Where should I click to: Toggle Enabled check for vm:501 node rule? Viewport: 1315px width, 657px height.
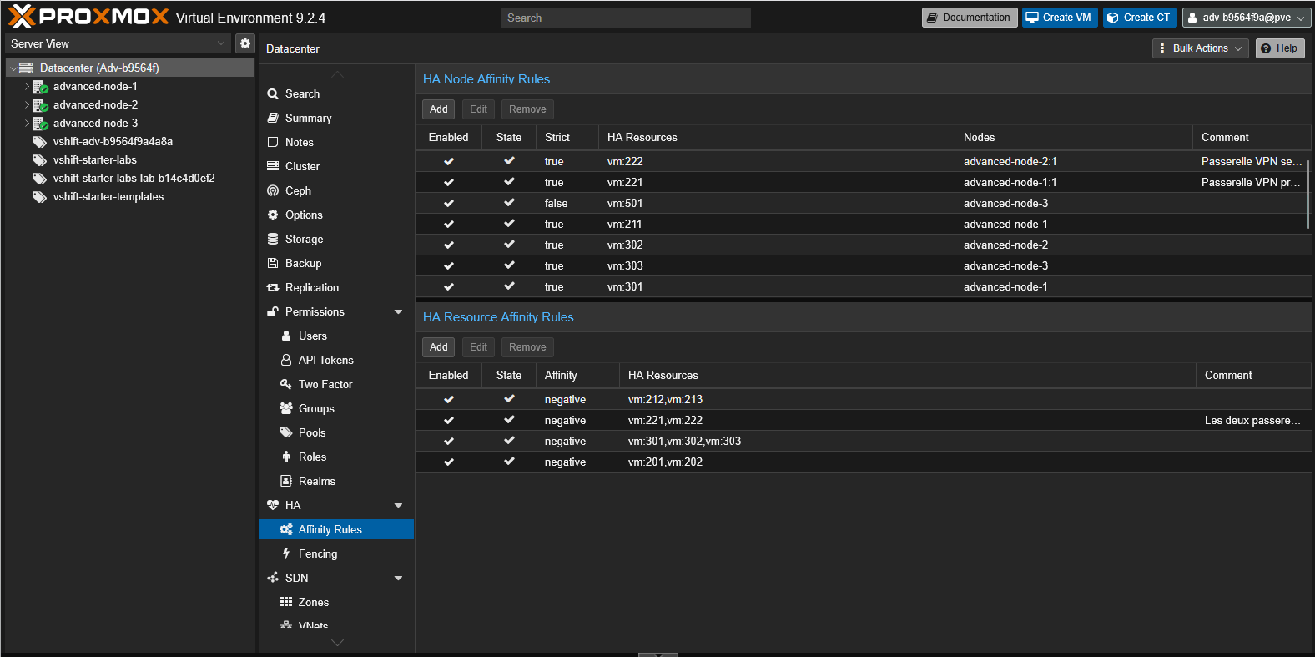tap(449, 204)
